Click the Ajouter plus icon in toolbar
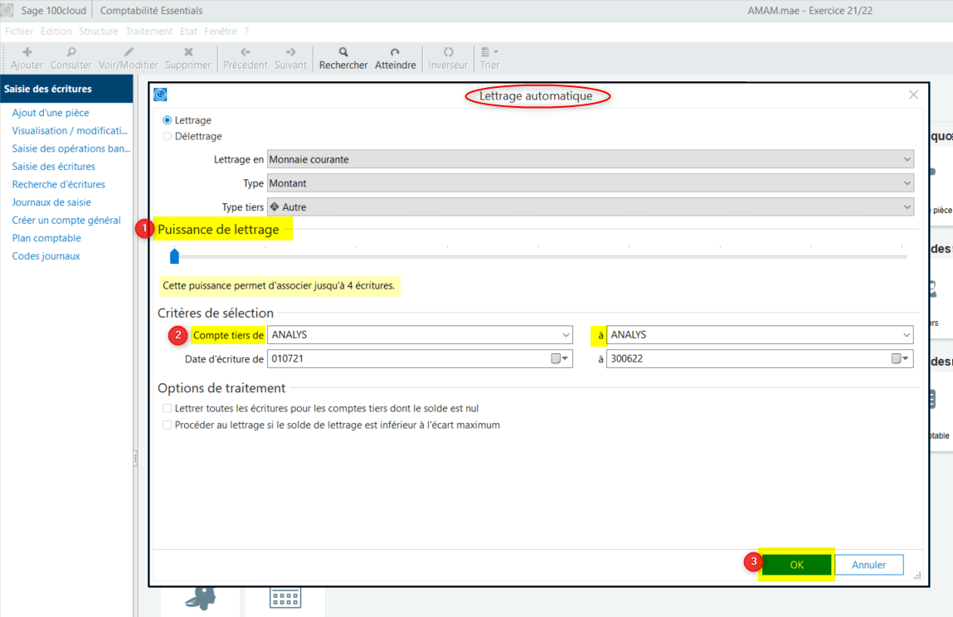 [x=27, y=52]
